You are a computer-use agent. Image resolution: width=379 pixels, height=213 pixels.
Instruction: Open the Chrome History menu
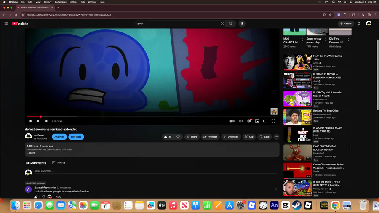tap(48, 2)
